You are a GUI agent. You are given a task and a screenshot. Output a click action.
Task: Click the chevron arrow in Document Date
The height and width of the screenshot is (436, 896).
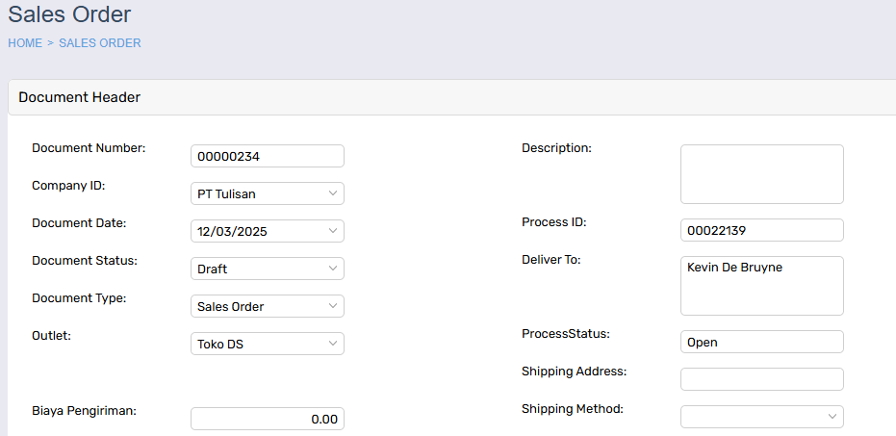pyautogui.click(x=333, y=231)
